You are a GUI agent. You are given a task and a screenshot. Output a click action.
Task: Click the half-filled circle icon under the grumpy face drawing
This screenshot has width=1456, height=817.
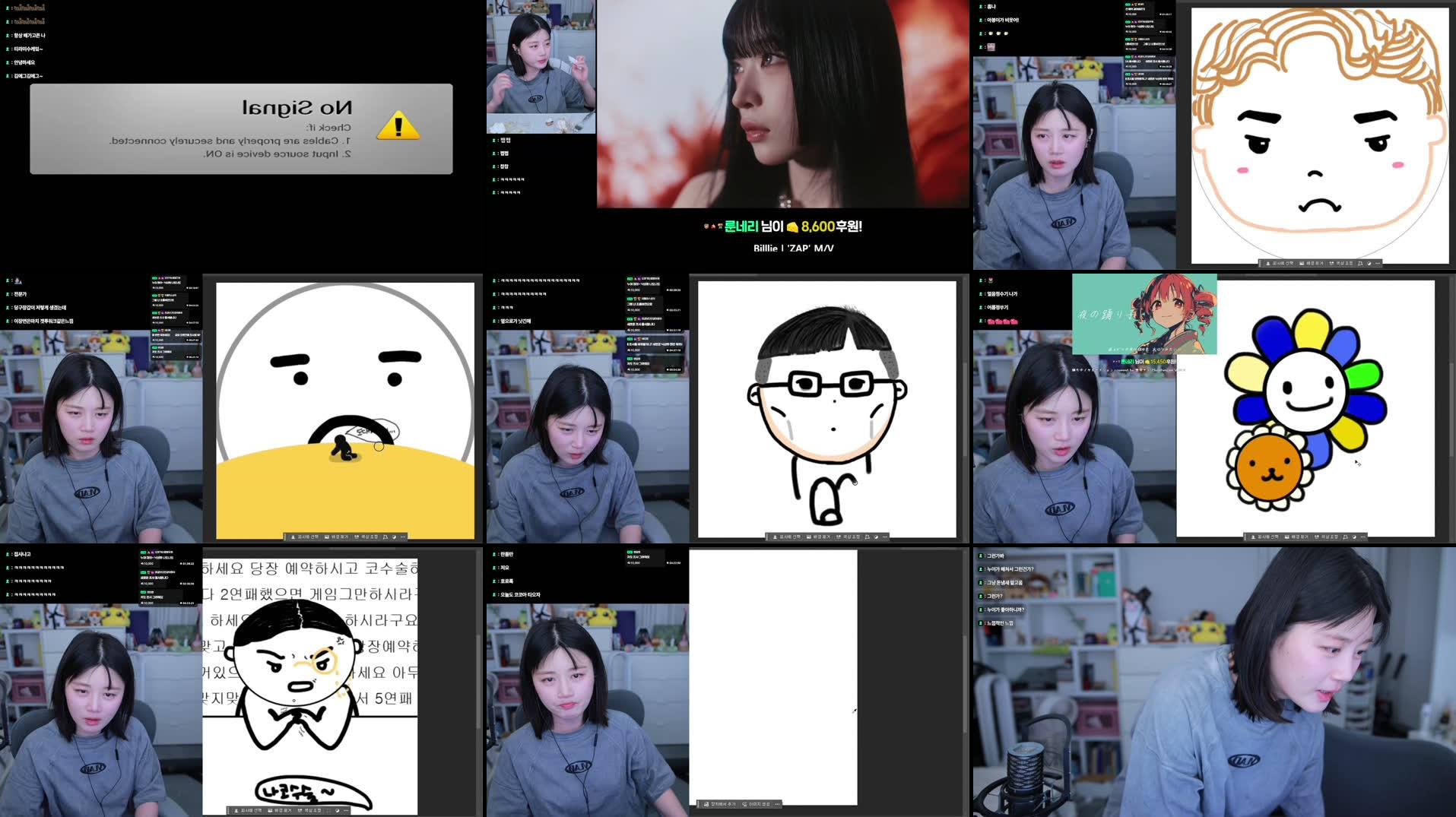(1369, 263)
